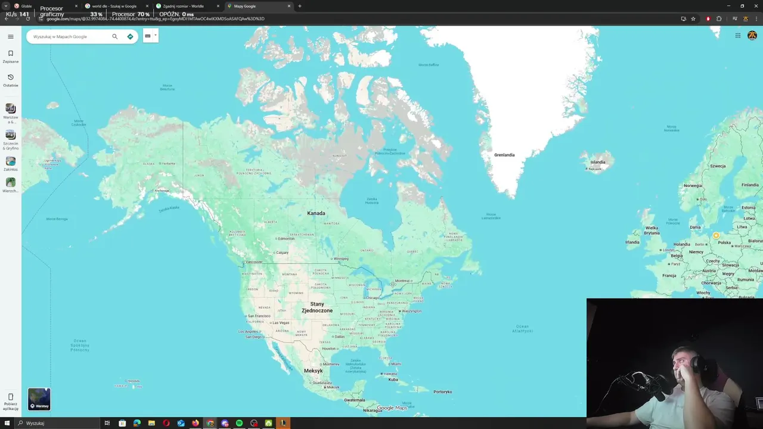Click the Szwecja label on map
The height and width of the screenshot is (429, 763).
[x=718, y=166]
